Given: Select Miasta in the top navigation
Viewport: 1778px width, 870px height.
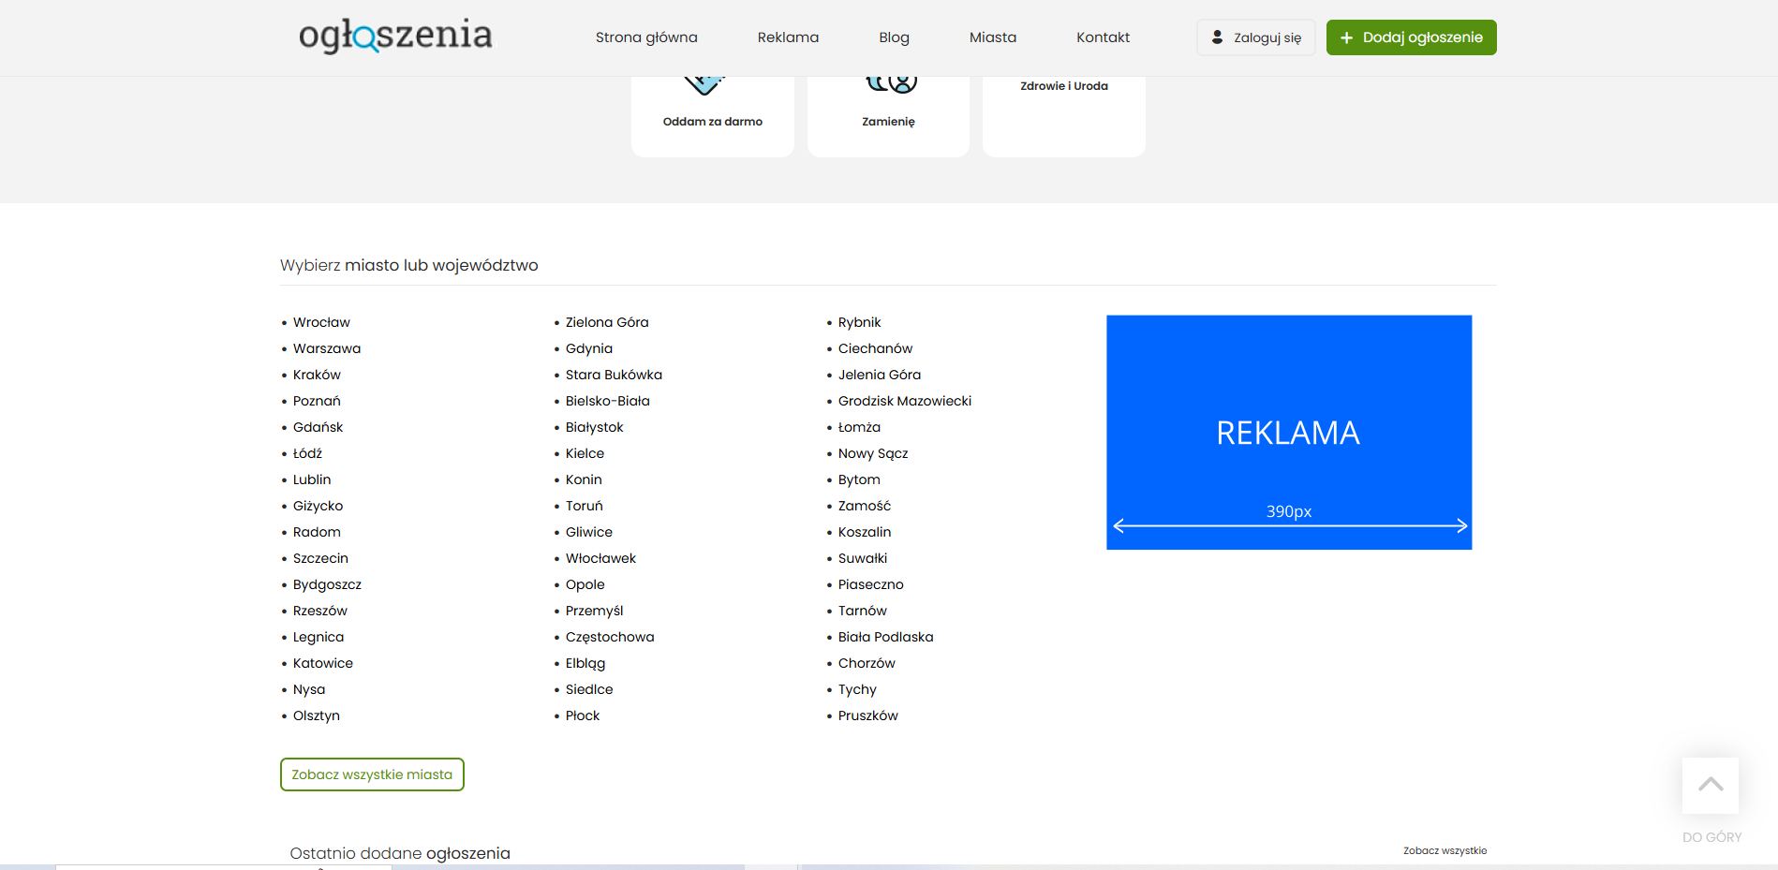Looking at the screenshot, I should (x=992, y=37).
